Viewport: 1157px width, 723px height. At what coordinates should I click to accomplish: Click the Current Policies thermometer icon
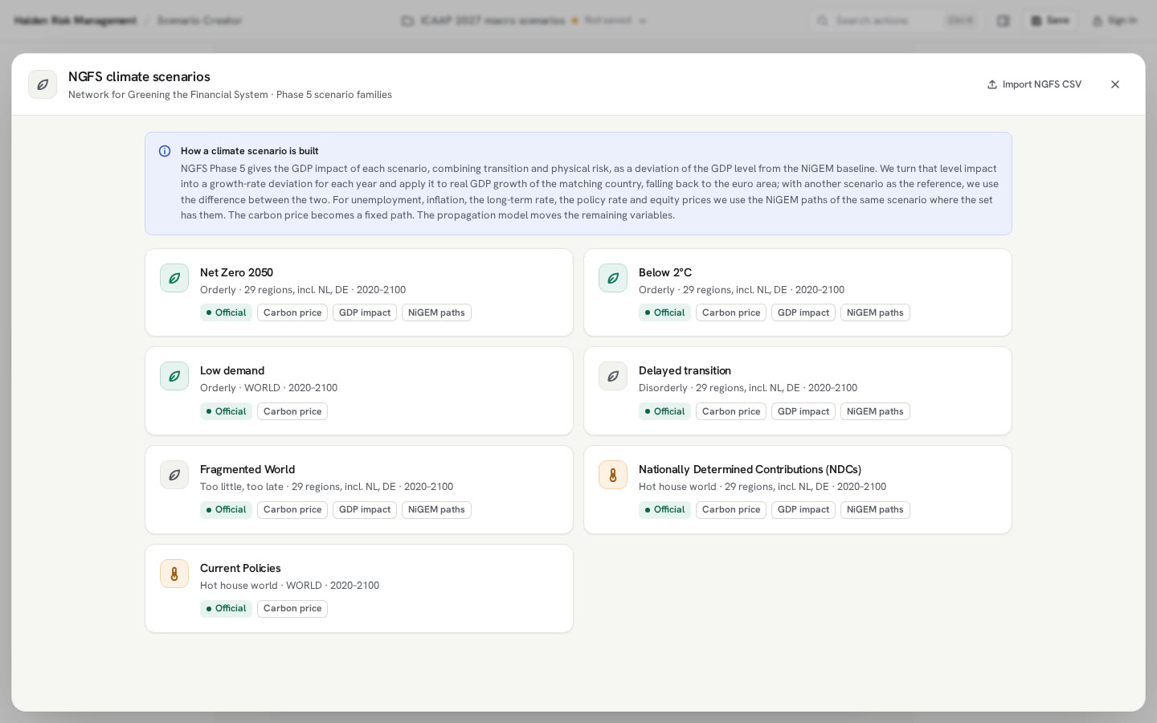click(x=174, y=574)
